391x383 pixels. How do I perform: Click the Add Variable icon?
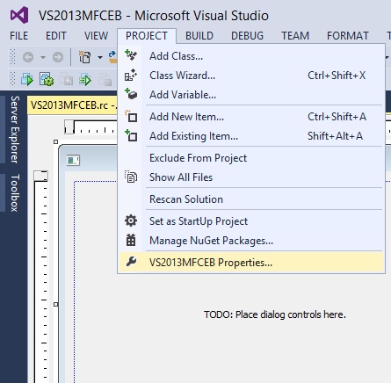131,94
